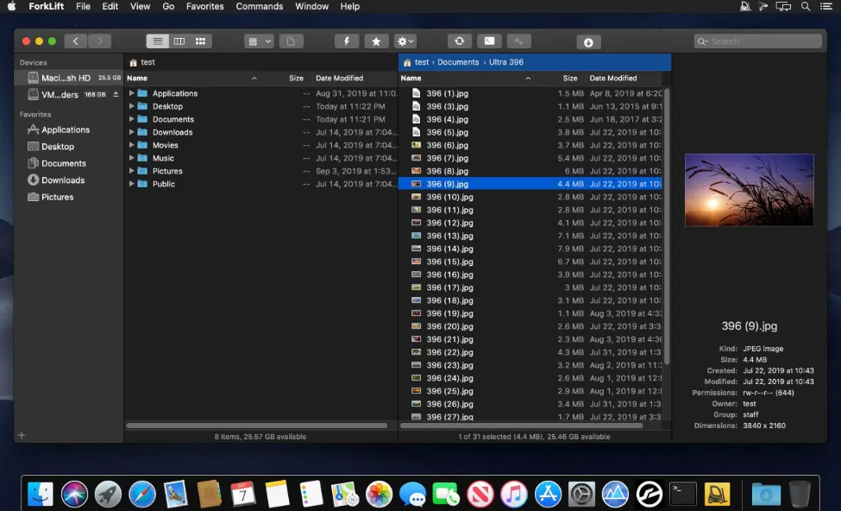Open Terminal from the Dock
Viewport: 841px width, 511px height.
point(683,494)
